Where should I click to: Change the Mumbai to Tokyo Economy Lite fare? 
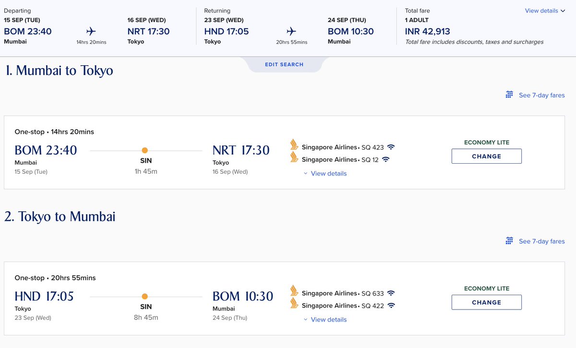pyautogui.click(x=487, y=156)
